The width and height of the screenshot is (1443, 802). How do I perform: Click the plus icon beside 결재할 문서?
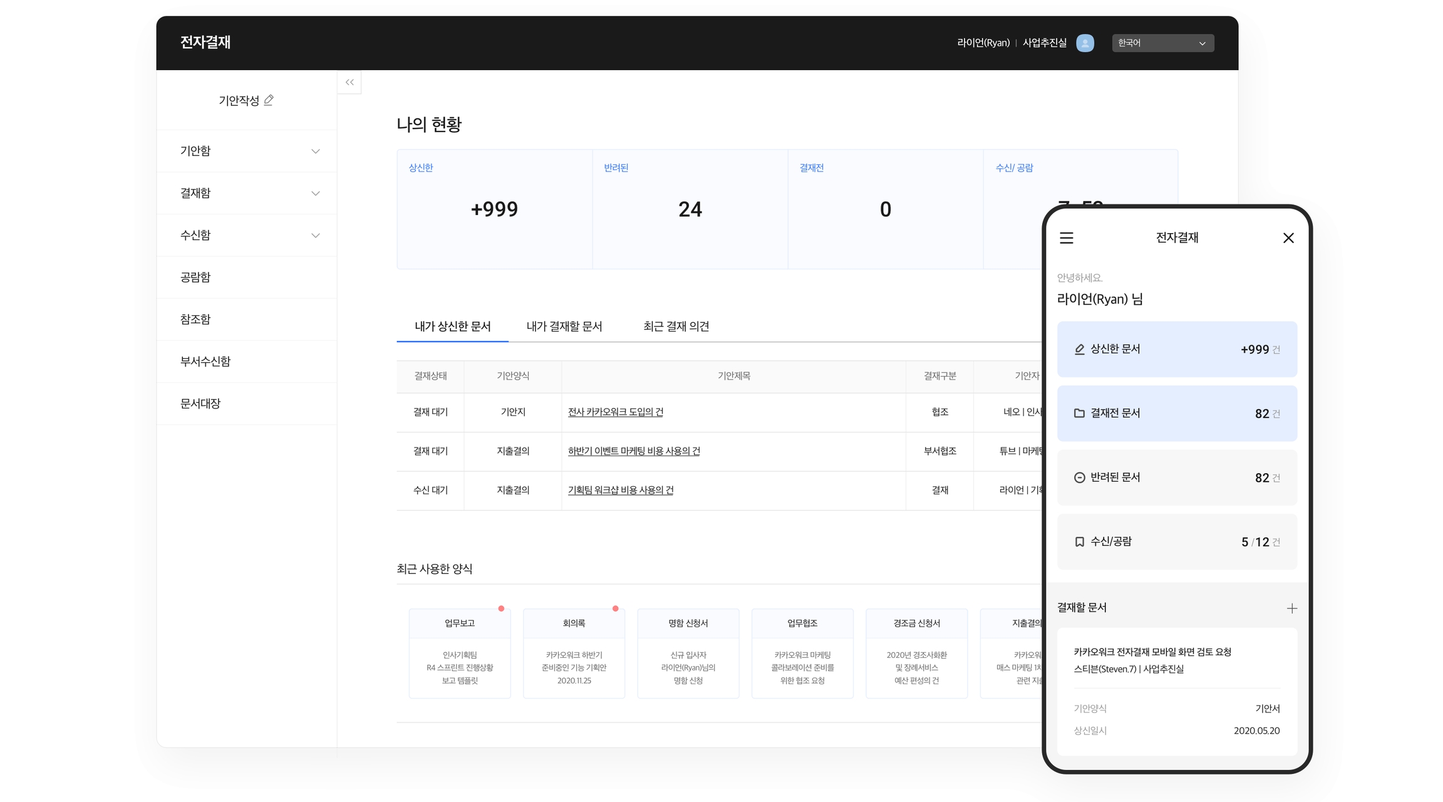(1291, 608)
